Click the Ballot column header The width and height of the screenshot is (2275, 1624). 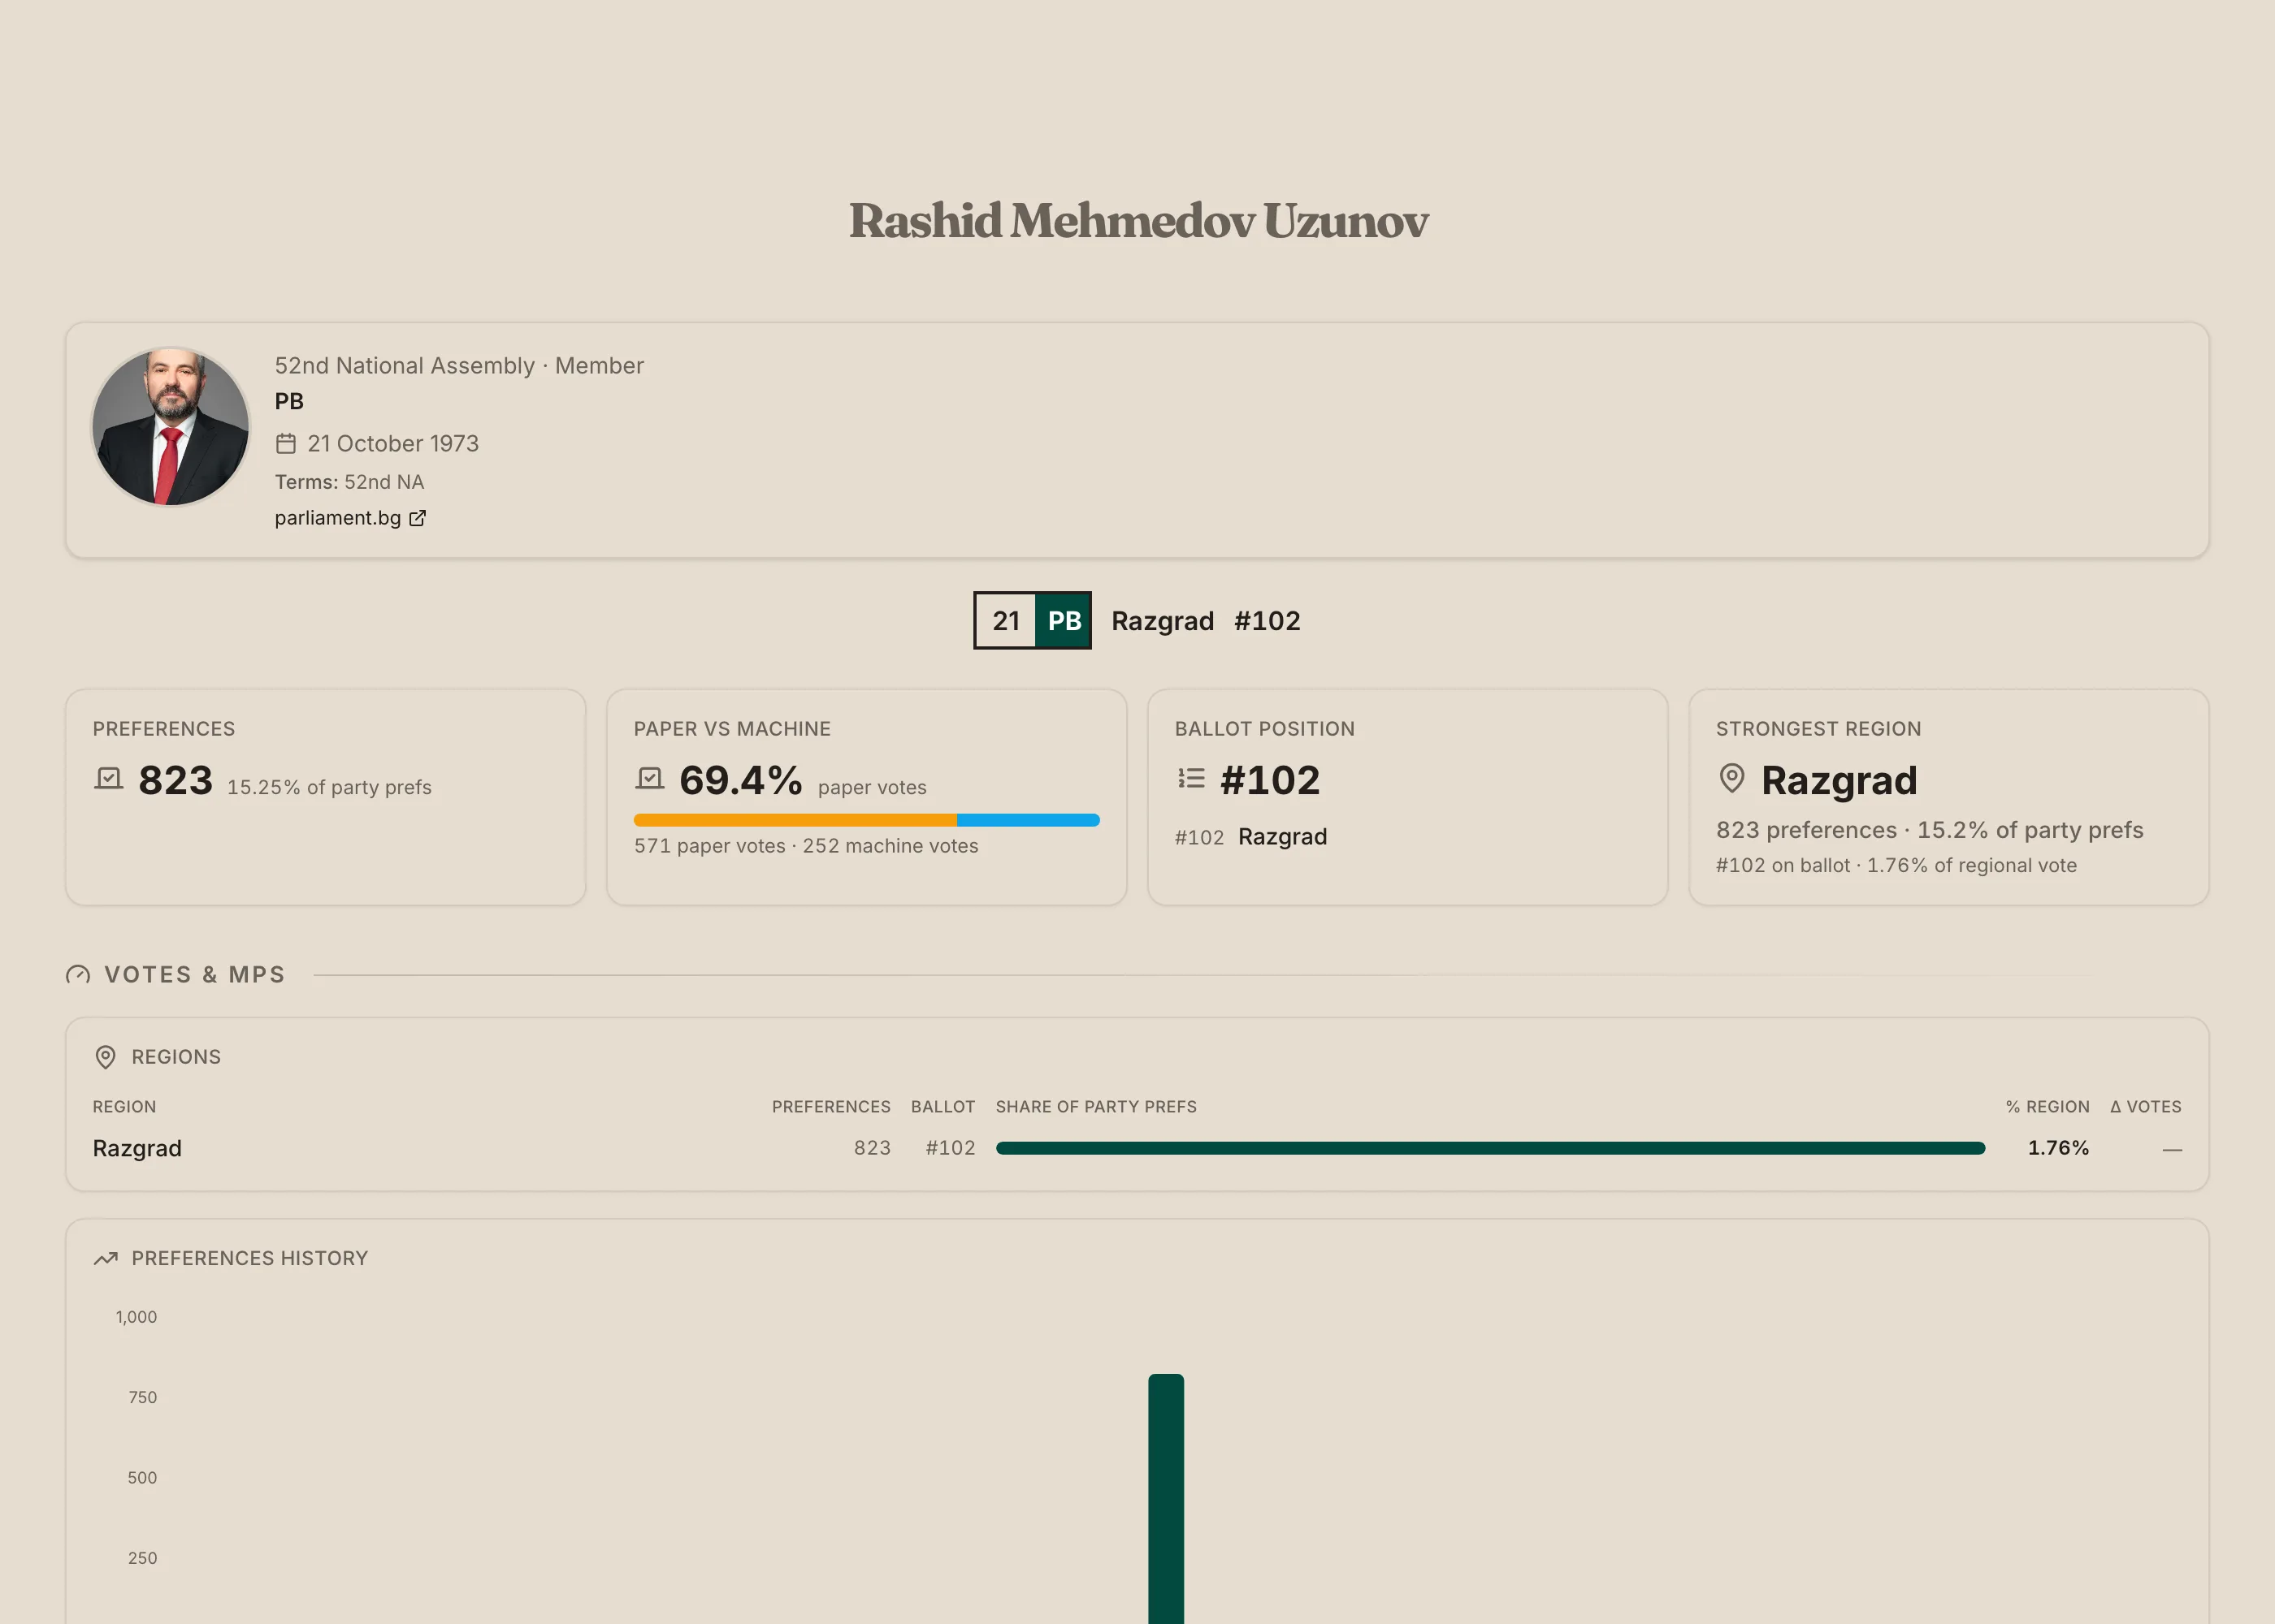click(x=942, y=1107)
